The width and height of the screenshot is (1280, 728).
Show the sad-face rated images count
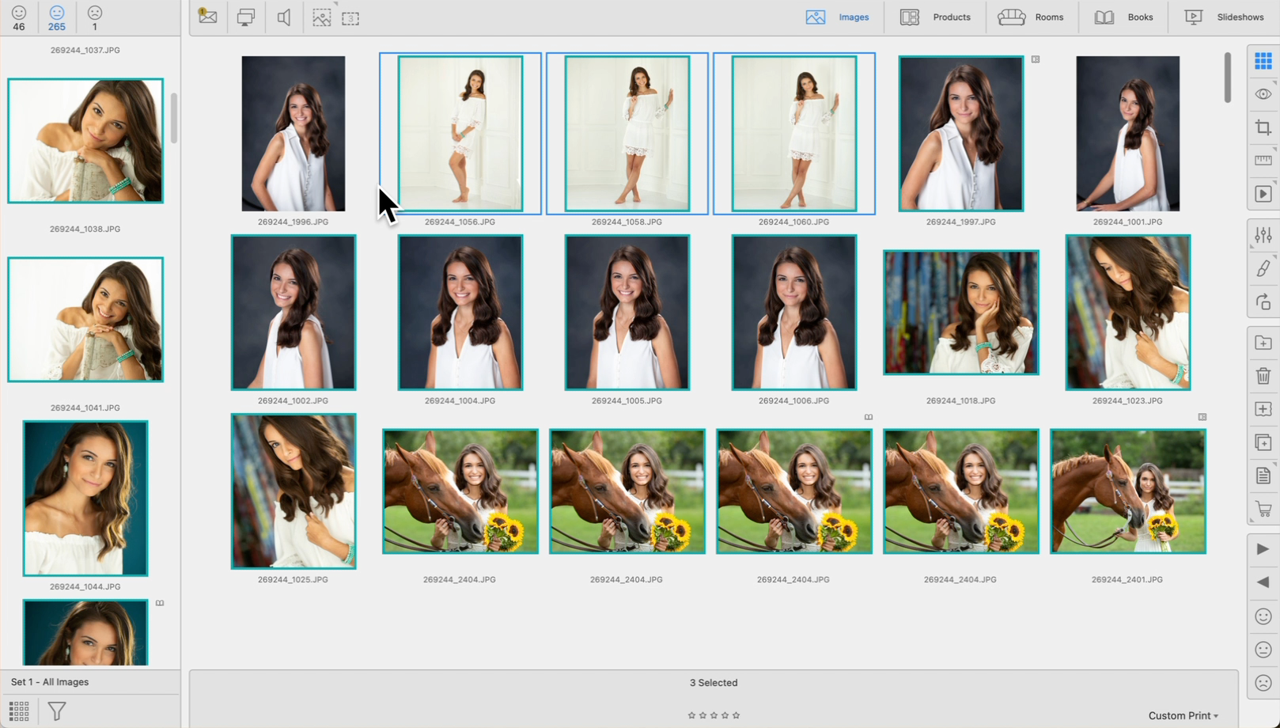tap(95, 17)
